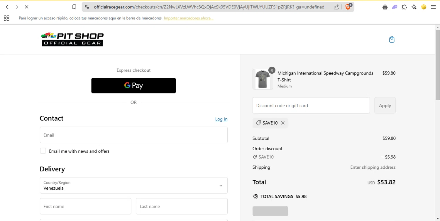Image resolution: width=440 pixels, height=221 pixels.
Task: Open the robot extension icon
Action: [385, 7]
